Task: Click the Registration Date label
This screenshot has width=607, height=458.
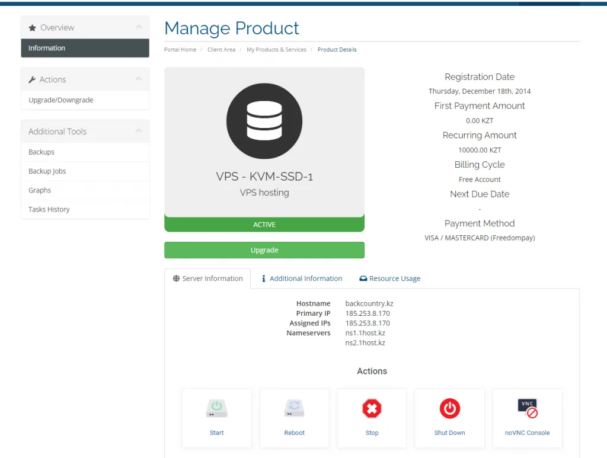Action: (480, 77)
